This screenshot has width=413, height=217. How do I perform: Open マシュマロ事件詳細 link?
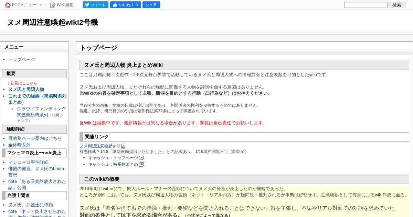point(28,162)
